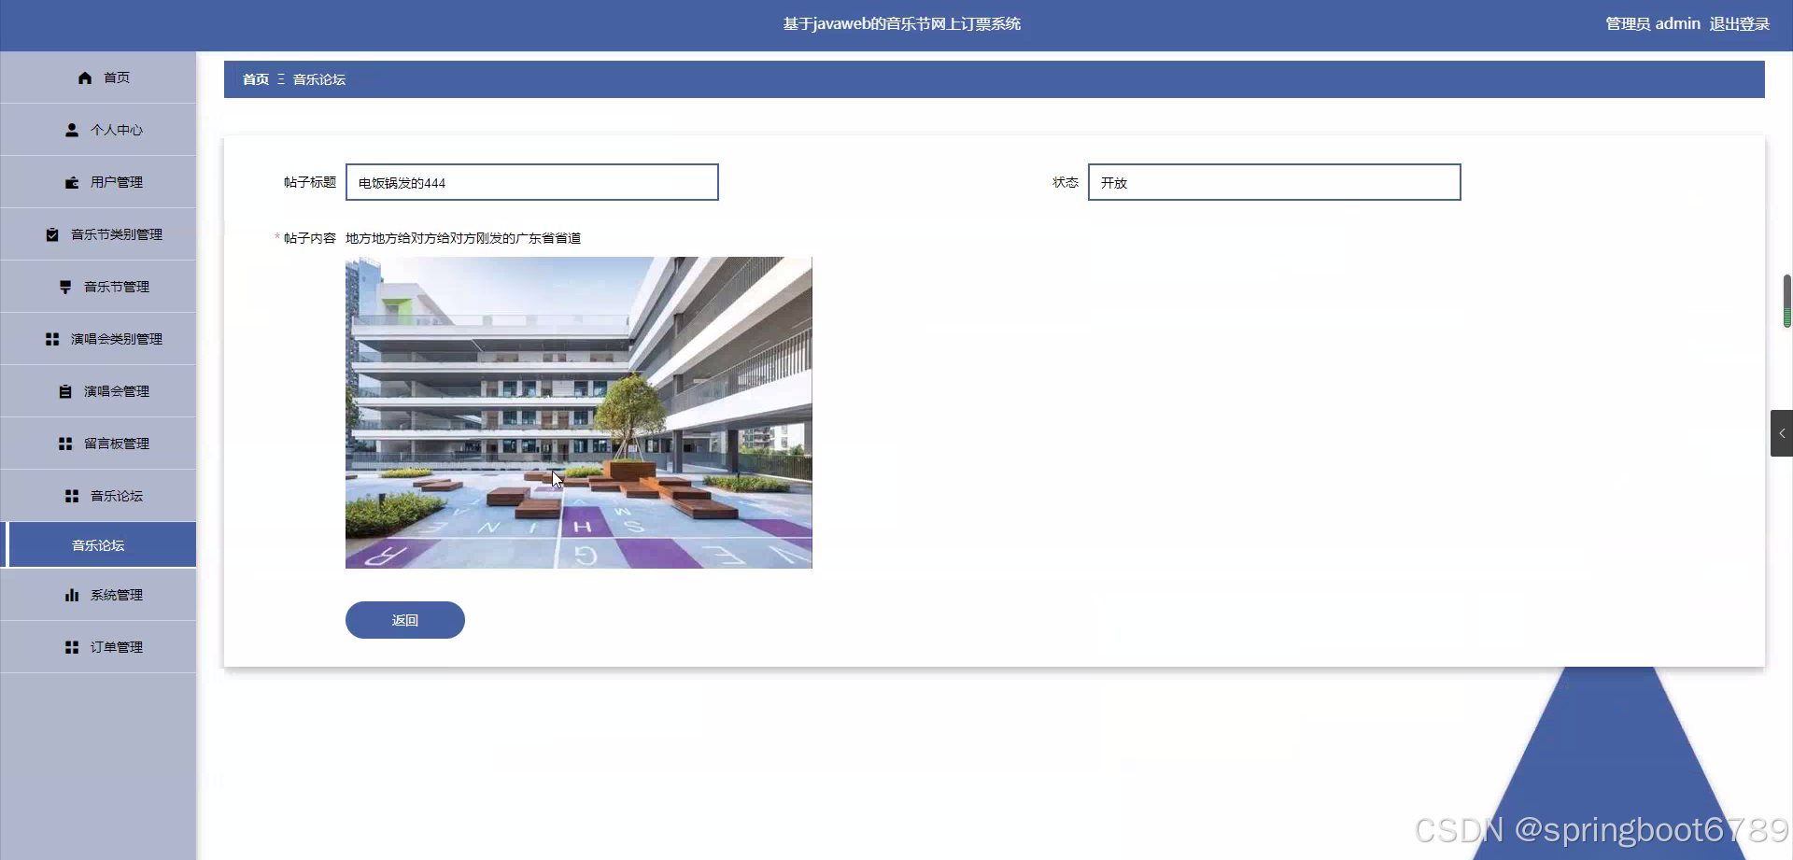Click the building photo in post content

(579, 413)
